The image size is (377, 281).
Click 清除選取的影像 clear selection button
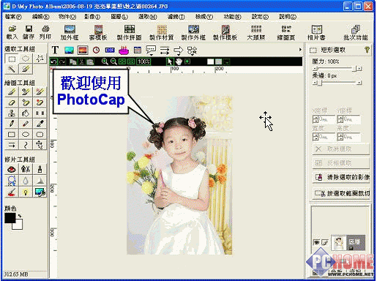tap(341, 177)
